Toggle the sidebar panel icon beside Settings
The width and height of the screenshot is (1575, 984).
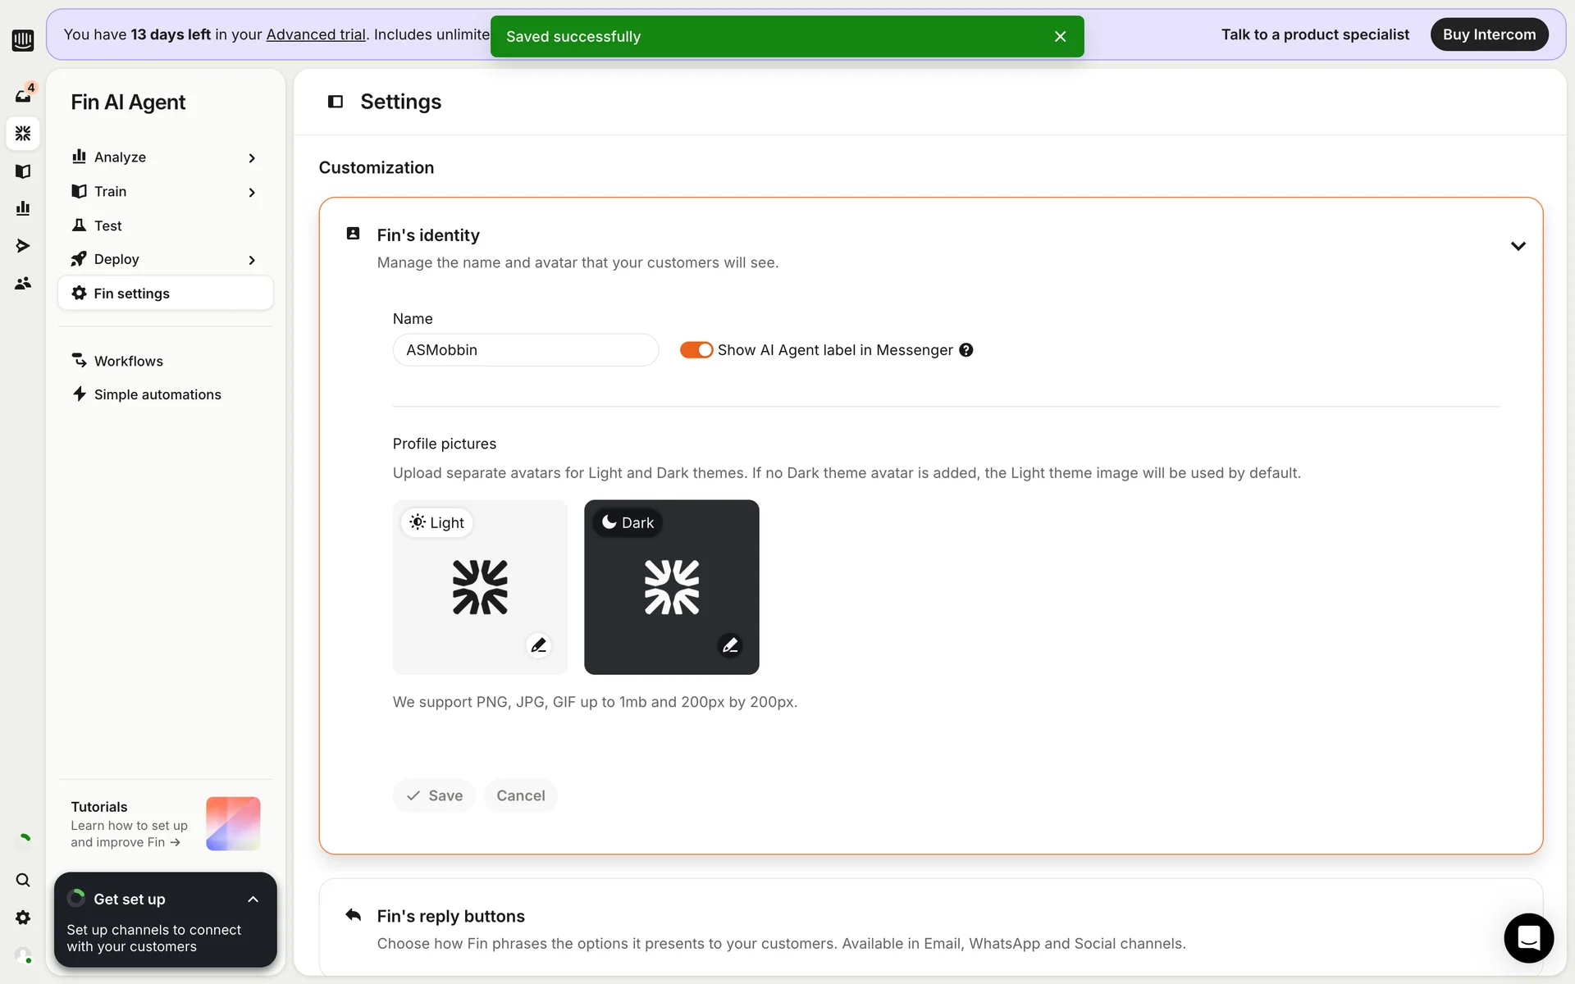[336, 102]
